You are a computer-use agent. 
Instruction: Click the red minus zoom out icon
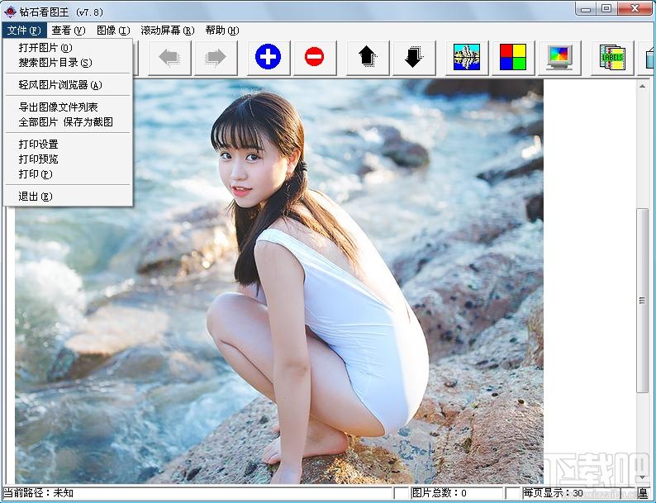tap(315, 58)
